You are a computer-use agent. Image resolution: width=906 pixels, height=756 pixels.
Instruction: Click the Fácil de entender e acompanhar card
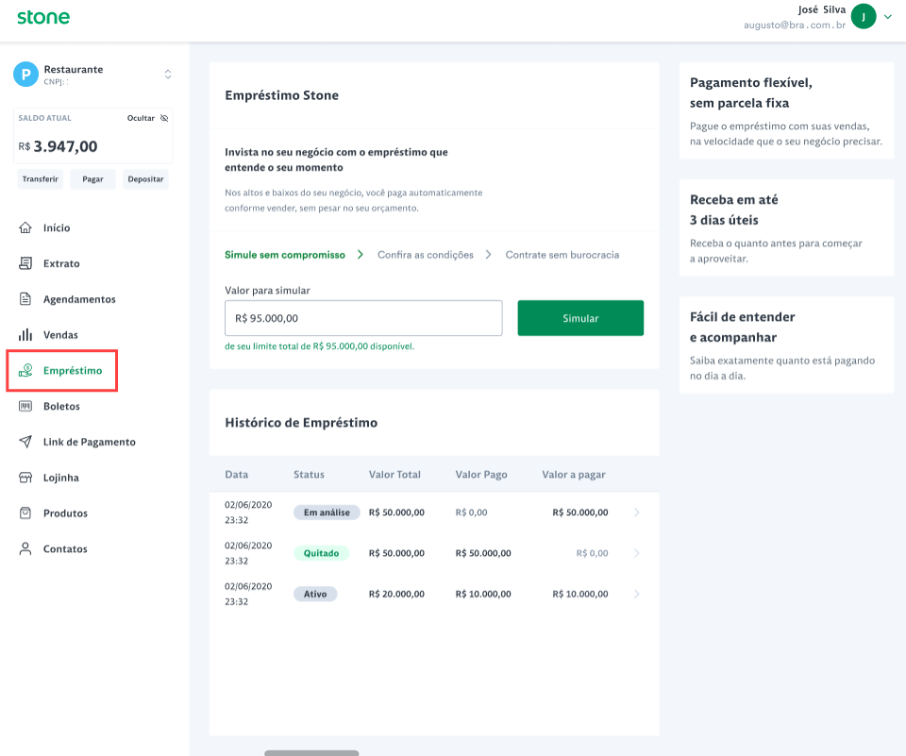pos(786,345)
